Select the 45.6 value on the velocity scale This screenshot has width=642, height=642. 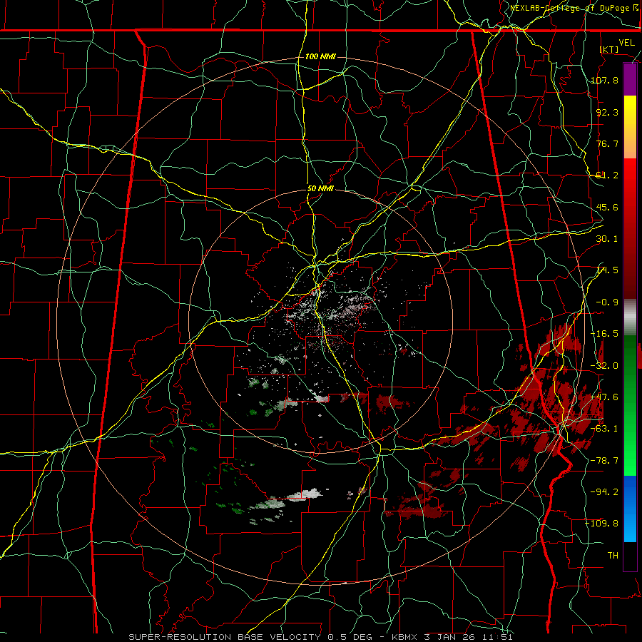pos(607,207)
